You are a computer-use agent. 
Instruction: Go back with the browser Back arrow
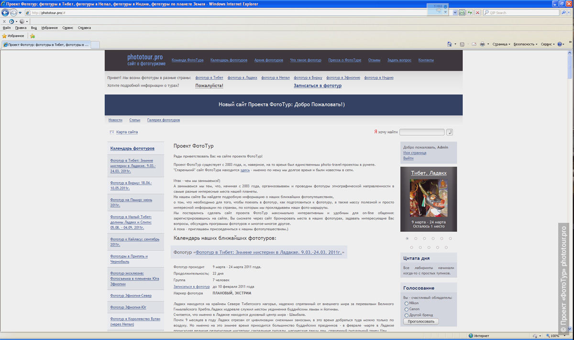coord(5,12)
